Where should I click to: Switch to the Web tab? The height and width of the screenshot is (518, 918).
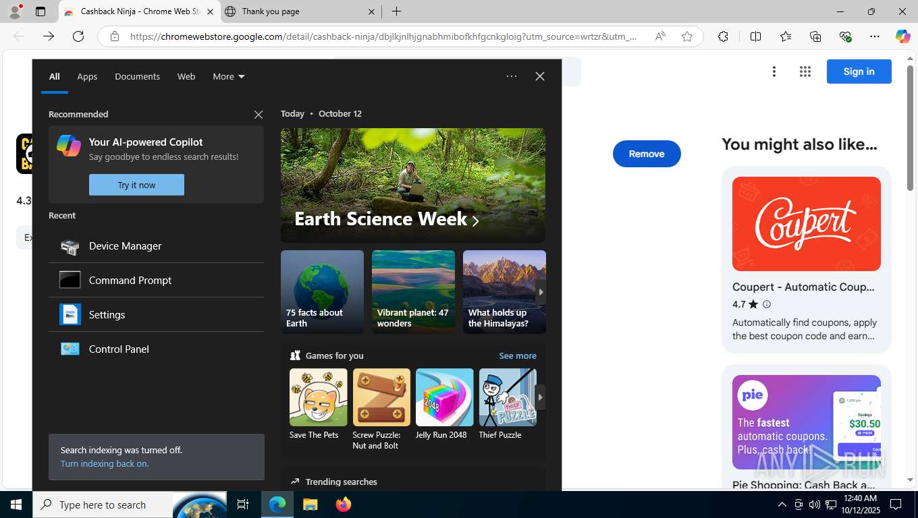coord(186,76)
